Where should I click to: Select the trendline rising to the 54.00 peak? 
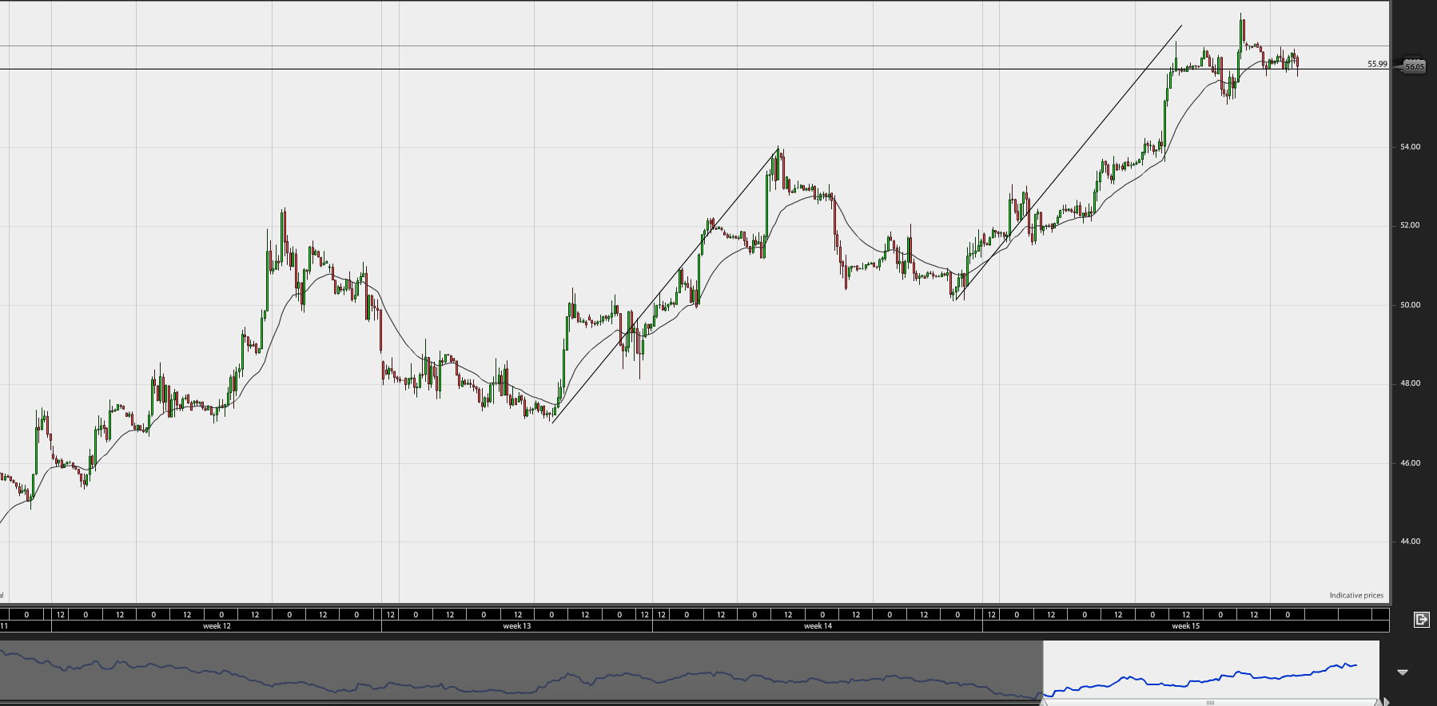coord(665,285)
